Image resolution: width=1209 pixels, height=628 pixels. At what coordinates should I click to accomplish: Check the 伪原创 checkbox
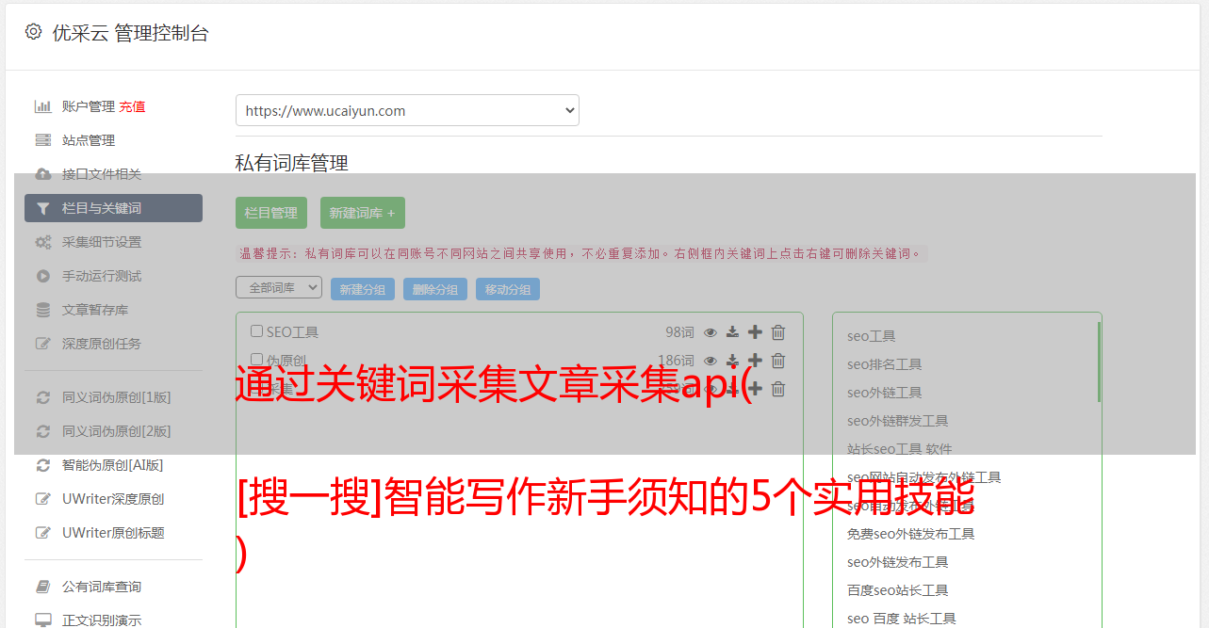[x=256, y=360]
